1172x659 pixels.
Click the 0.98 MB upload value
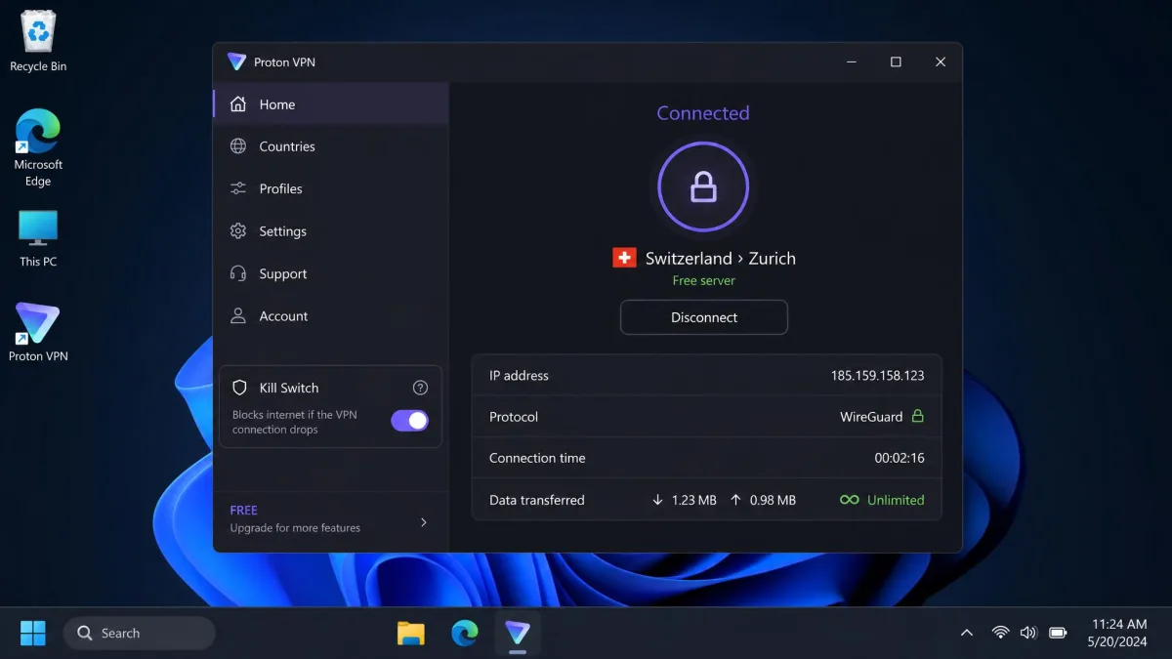coord(773,500)
